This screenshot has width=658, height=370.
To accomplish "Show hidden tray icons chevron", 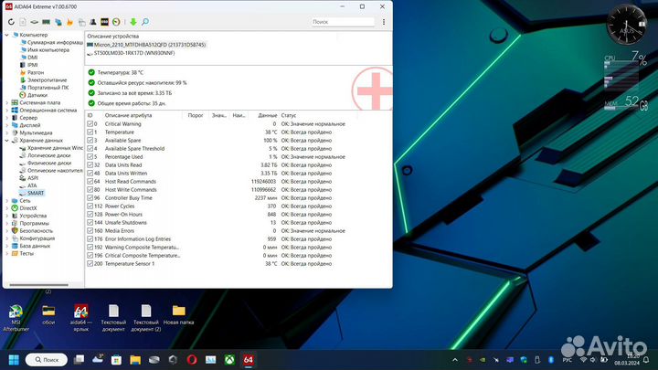I will point(455,360).
